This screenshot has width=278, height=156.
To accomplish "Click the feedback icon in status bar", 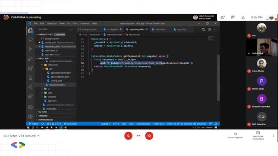I will tap(210, 123).
